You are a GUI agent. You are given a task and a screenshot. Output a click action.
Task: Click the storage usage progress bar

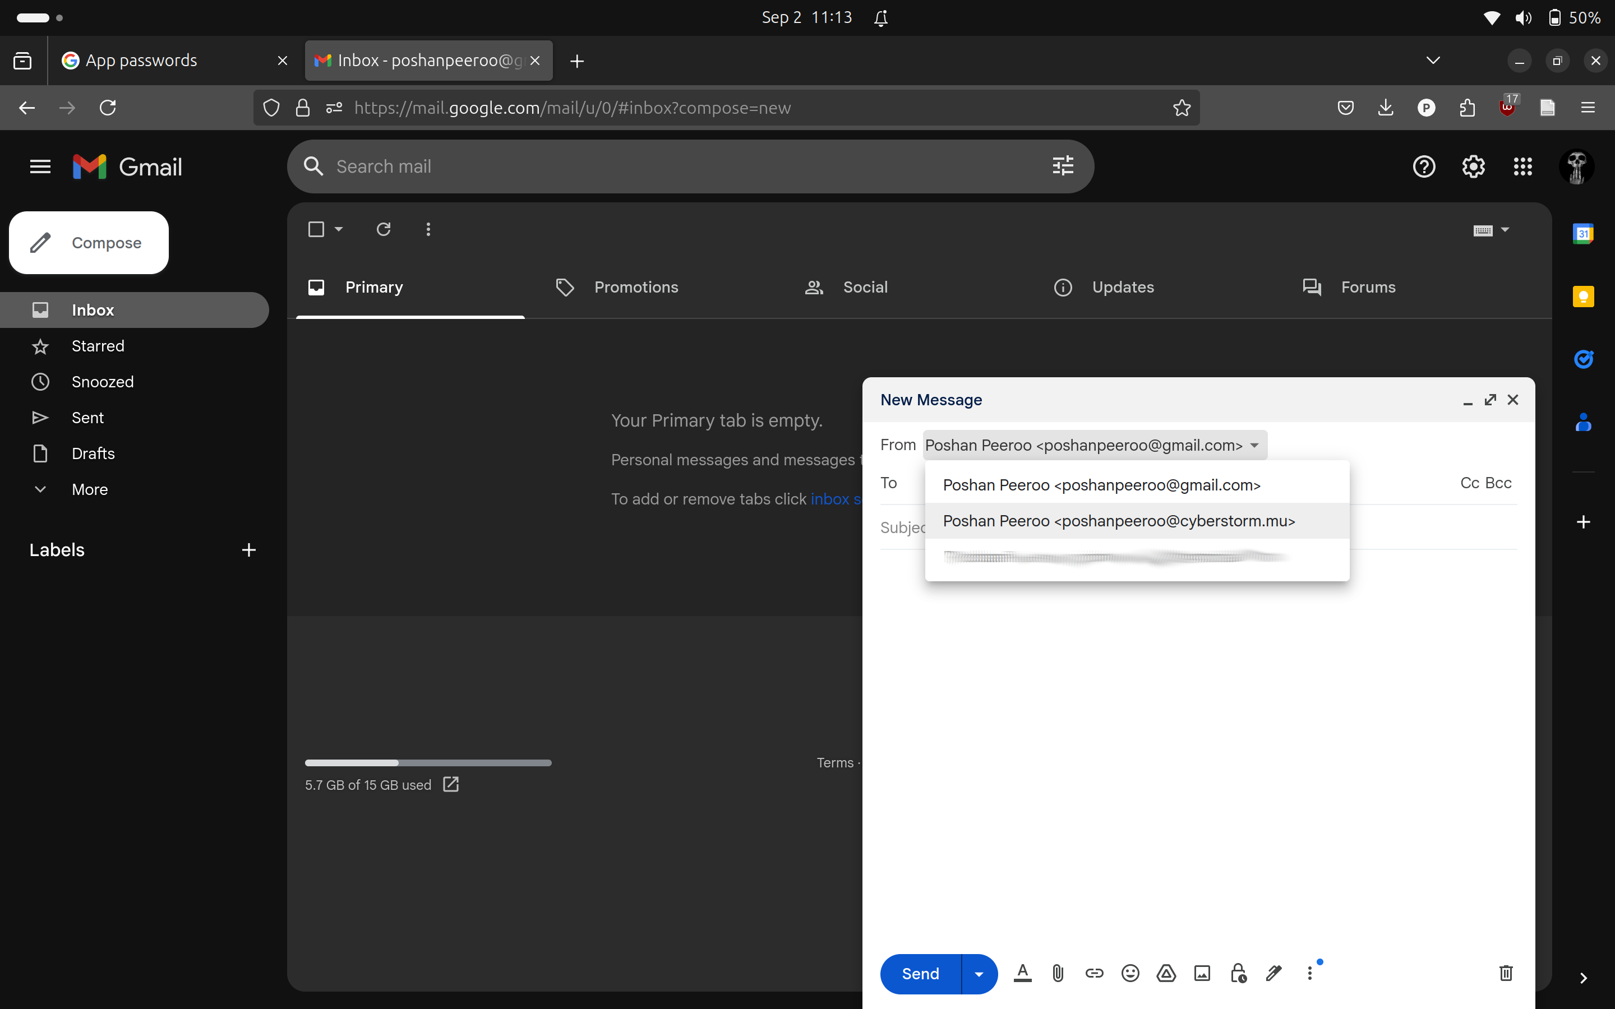428,762
